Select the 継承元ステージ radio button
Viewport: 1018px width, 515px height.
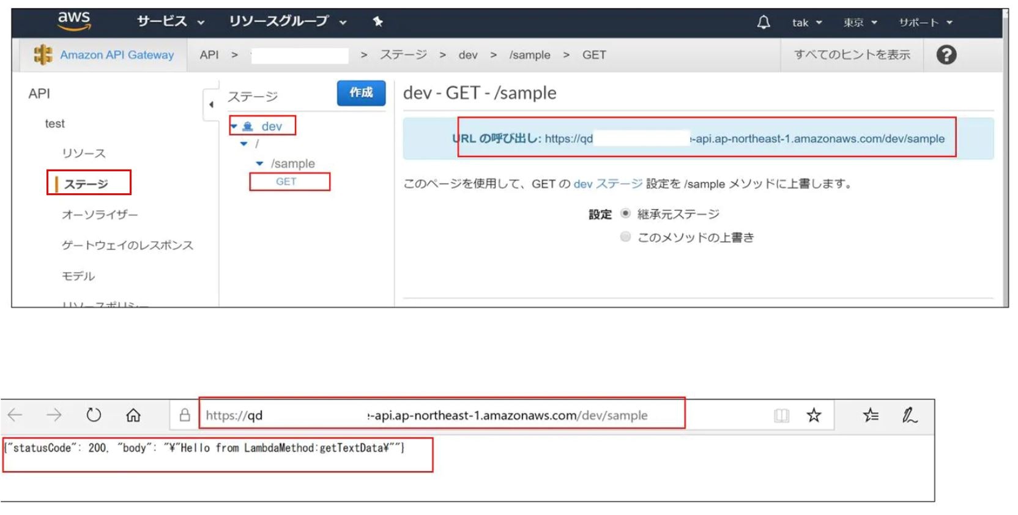[625, 213]
